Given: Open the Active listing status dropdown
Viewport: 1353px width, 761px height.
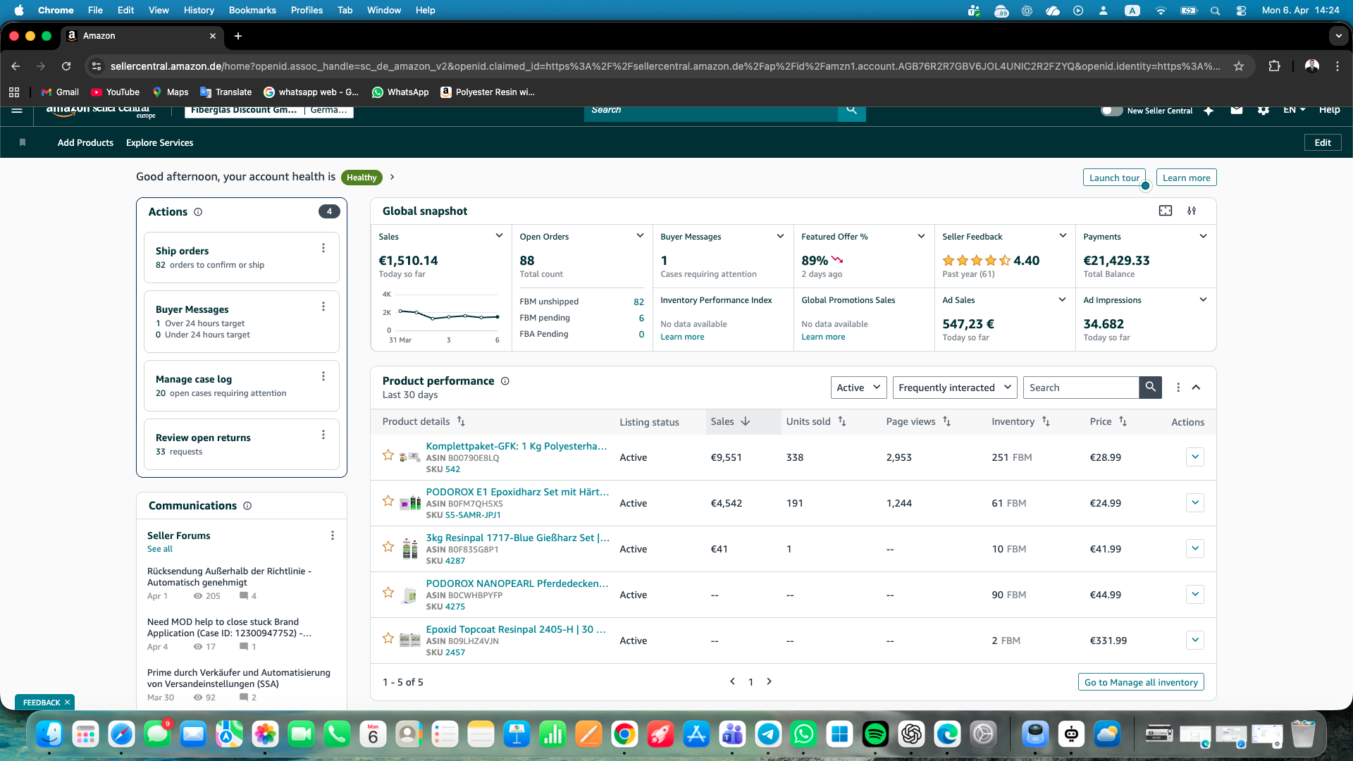Looking at the screenshot, I should [858, 388].
